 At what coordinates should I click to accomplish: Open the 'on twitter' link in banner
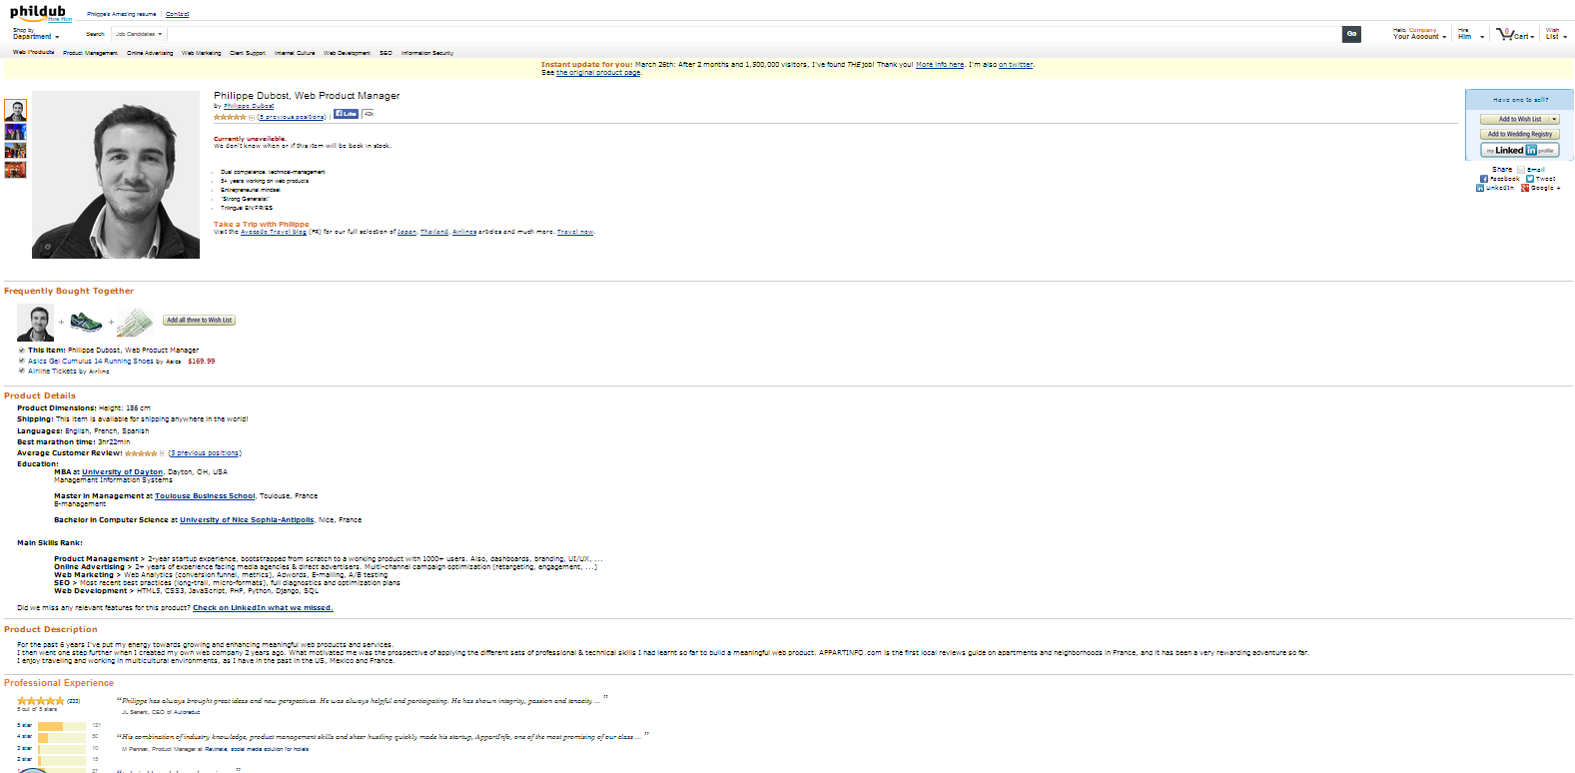1016,65
